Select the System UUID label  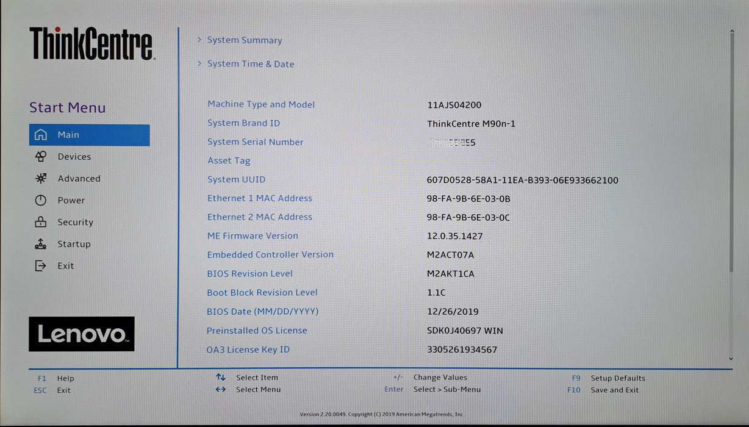[236, 179]
